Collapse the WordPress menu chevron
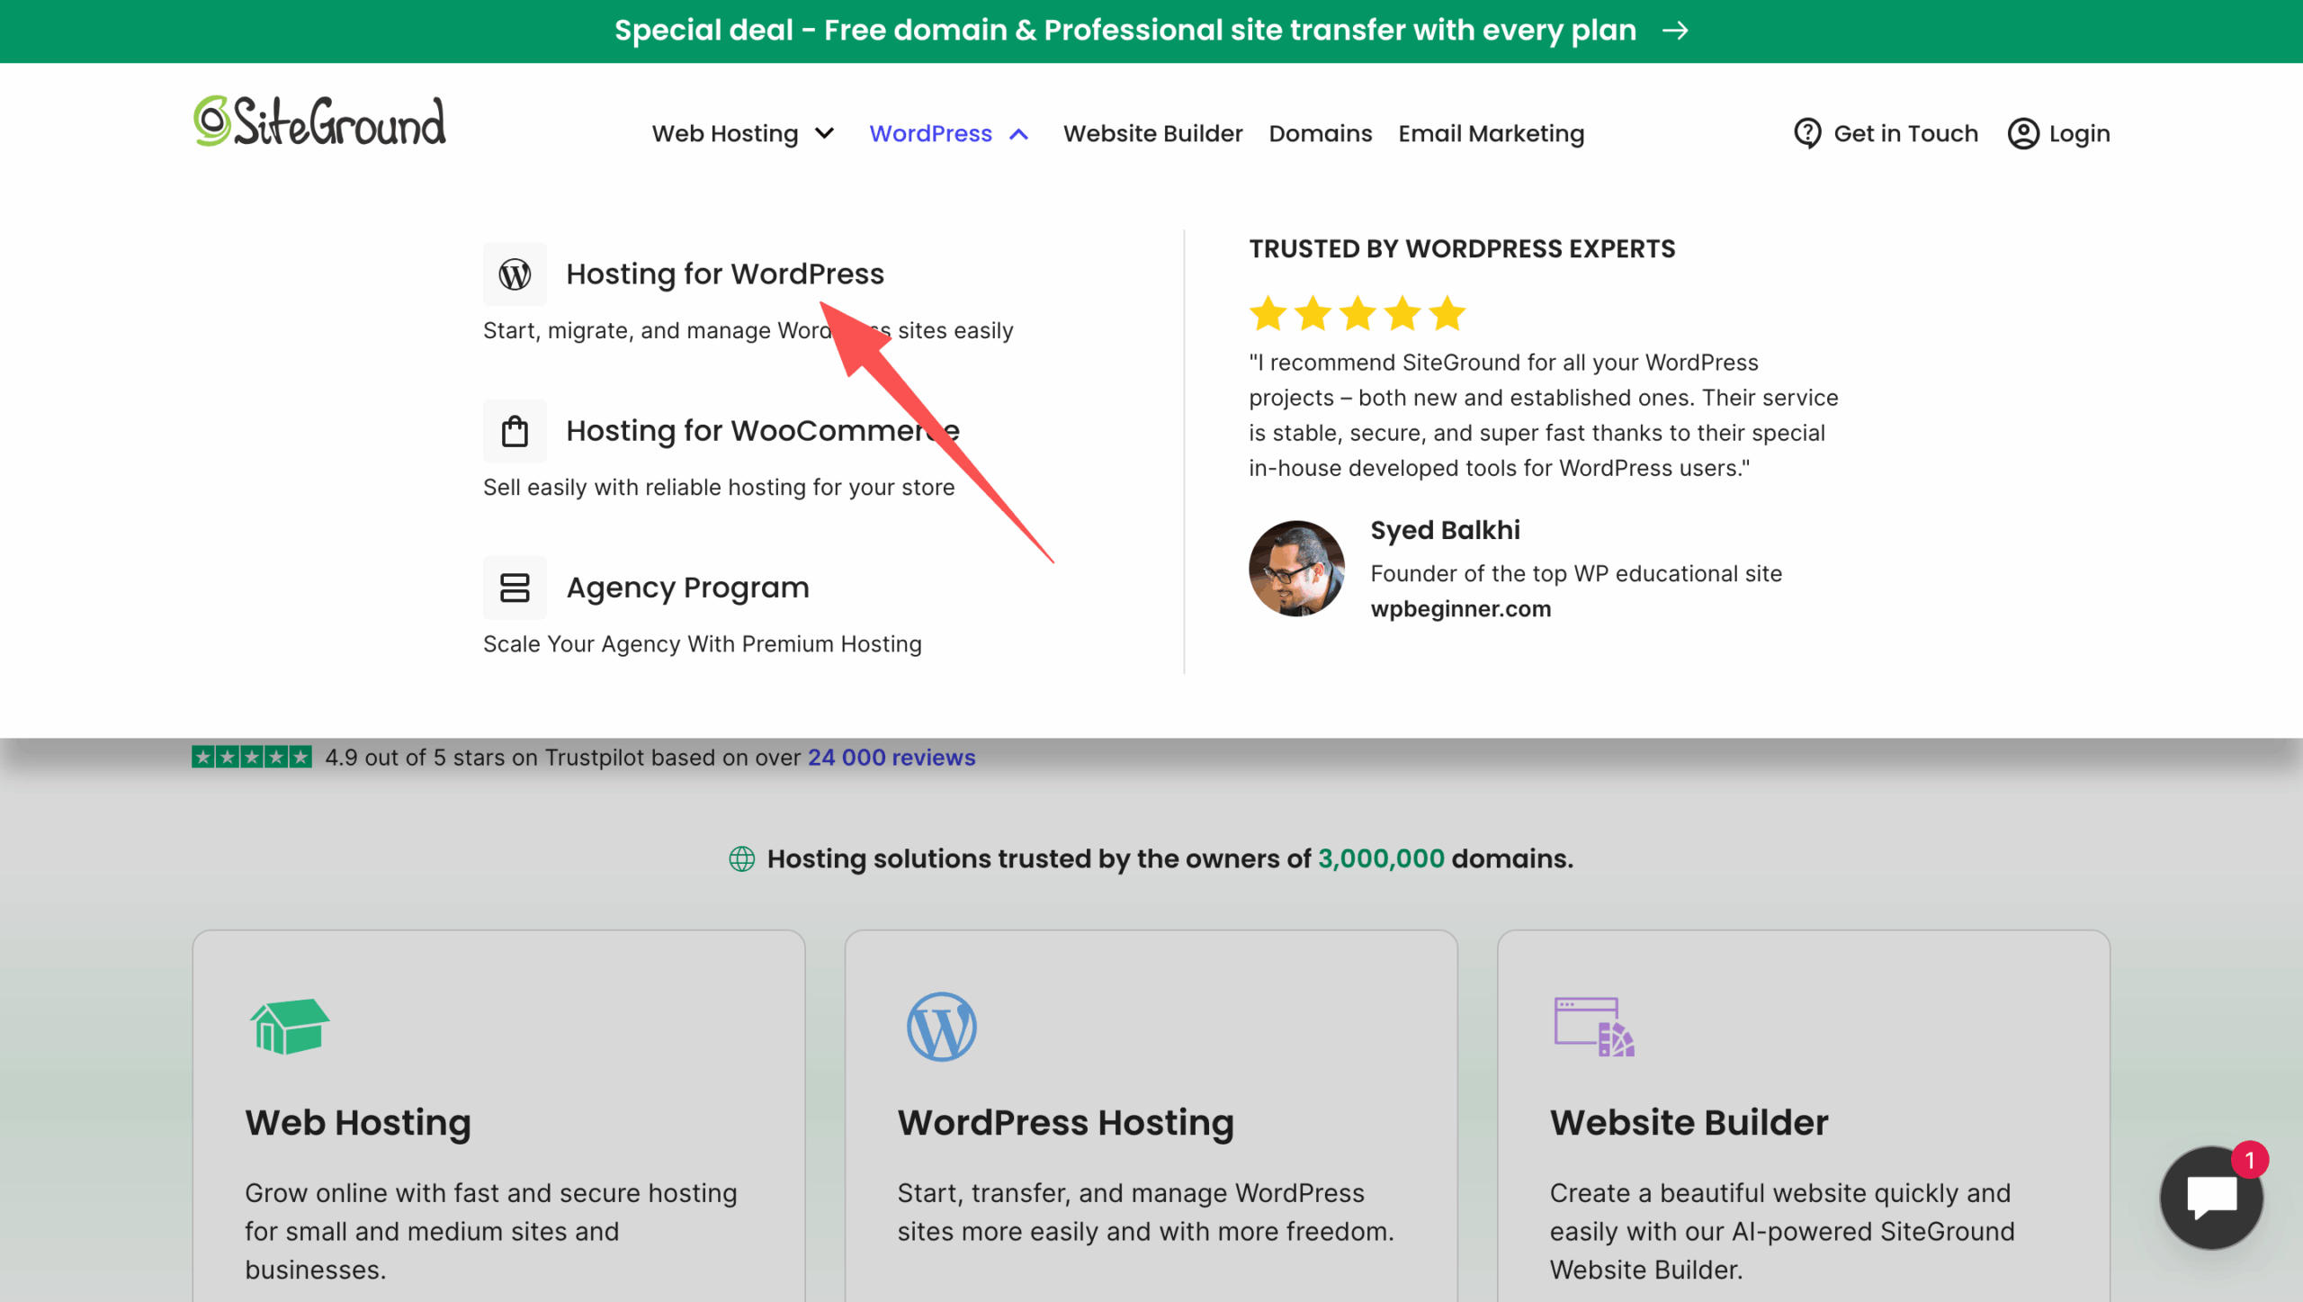Screen dimensions: 2303x1302 pos(1018,134)
